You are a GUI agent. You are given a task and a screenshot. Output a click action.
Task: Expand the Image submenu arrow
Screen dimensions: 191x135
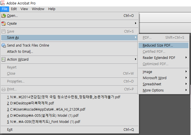(x=186, y=72)
